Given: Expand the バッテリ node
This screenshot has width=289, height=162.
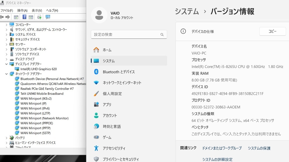Looking at the screenshot, I should pos(7,138).
